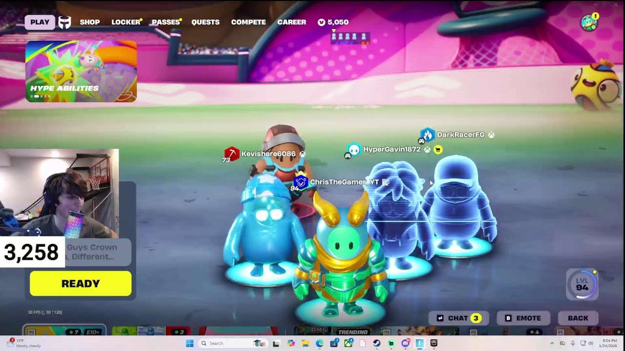Click Kevishere6086's red pickaxe rank badge
This screenshot has height=351, width=625.
click(232, 154)
